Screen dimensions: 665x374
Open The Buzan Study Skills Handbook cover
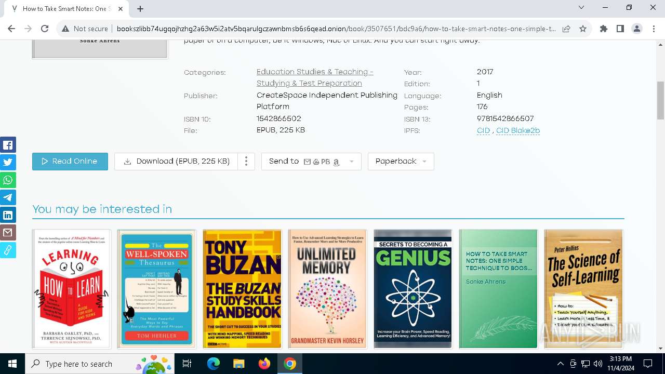242,289
